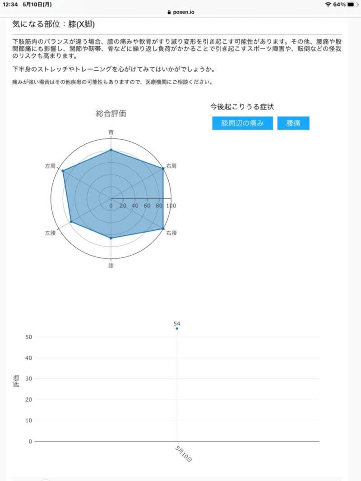Viewport: 361px width, 481px height.
Task: Tap the Wi-Fi icon in status bar
Action: pyautogui.click(x=328, y=5)
